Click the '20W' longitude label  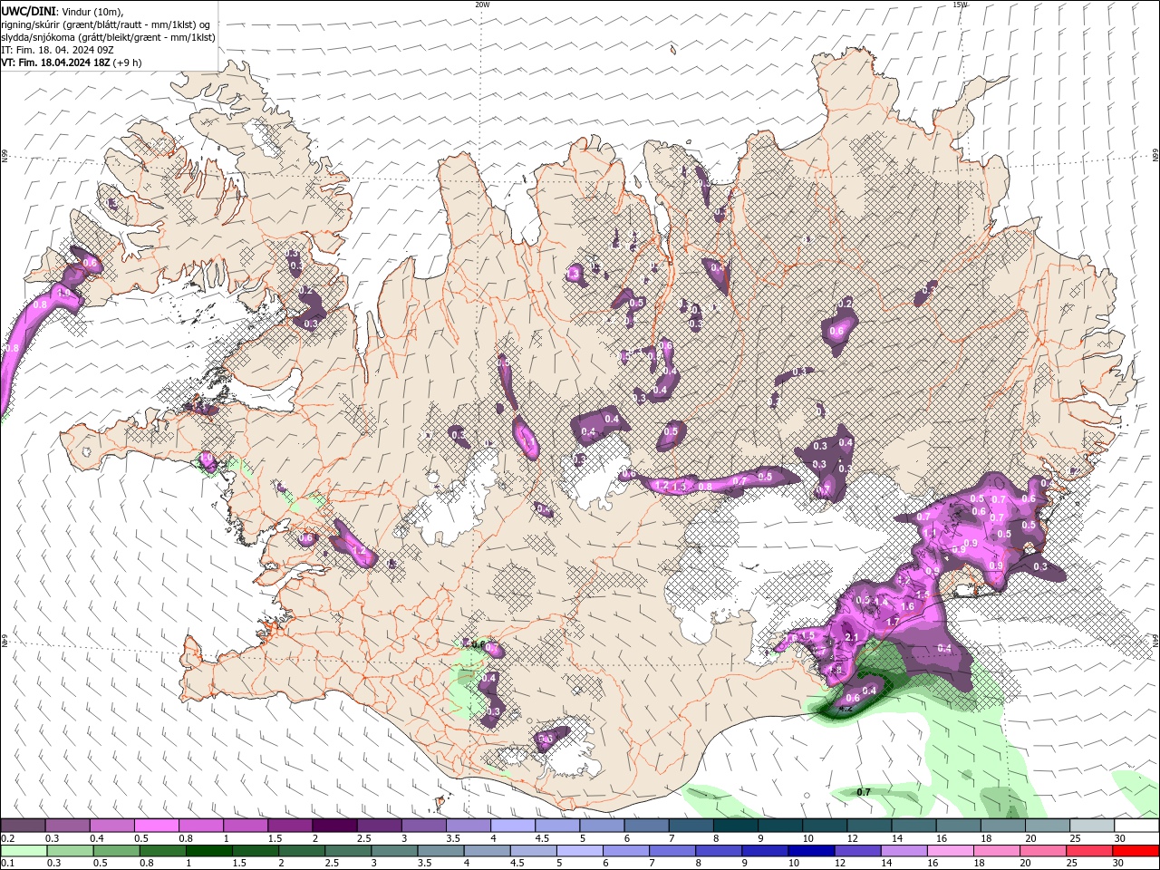[482, 5]
